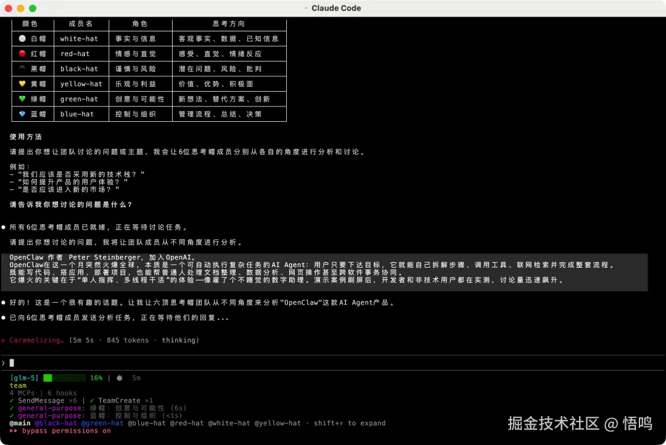Image resolution: width=666 pixels, height=445 pixels.
Task: Click the red circle icon for 红帽
Action: tap(22, 54)
